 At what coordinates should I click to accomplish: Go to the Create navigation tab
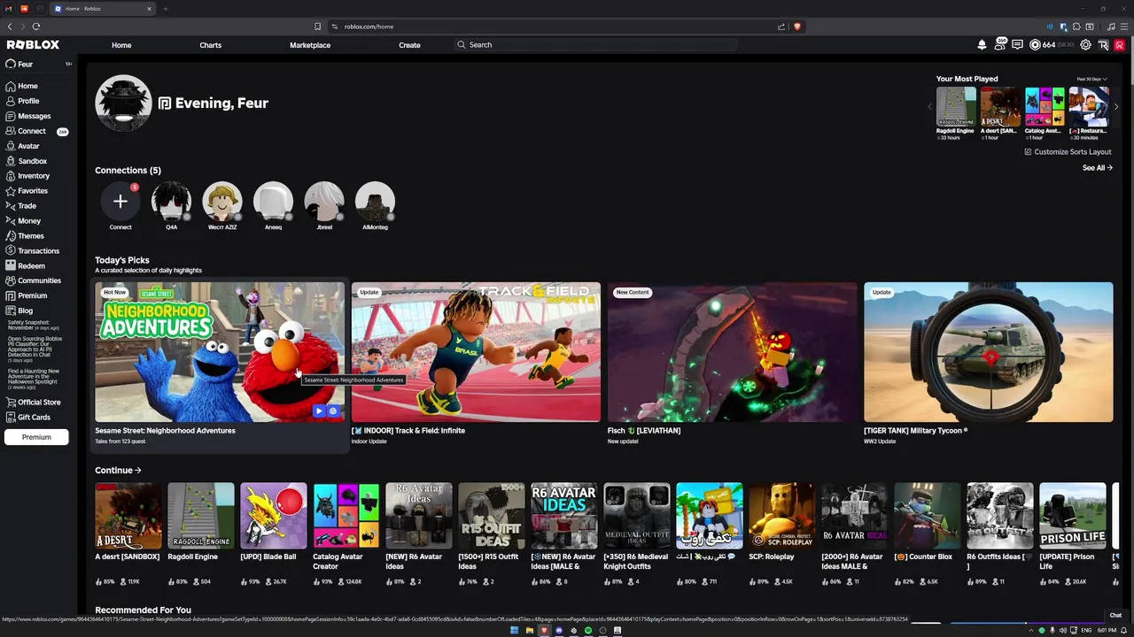point(409,45)
